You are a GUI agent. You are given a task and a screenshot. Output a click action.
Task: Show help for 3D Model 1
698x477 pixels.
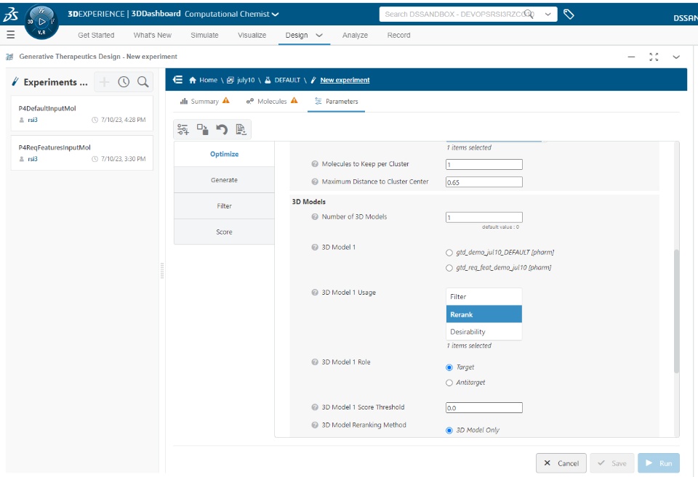pos(315,247)
